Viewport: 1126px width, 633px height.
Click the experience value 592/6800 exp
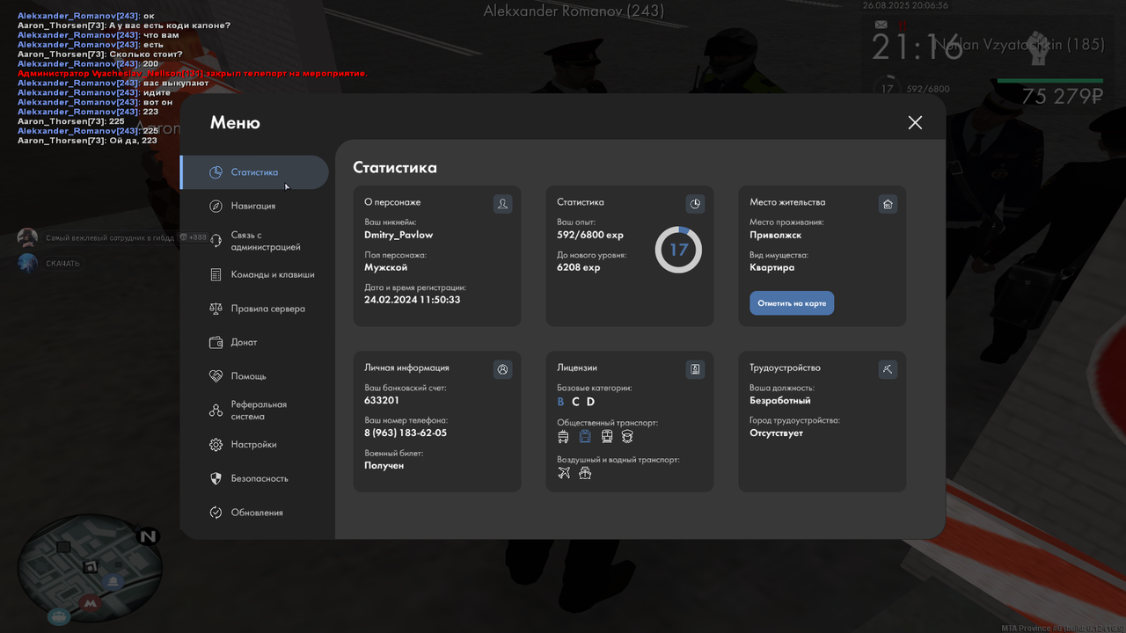[590, 235]
